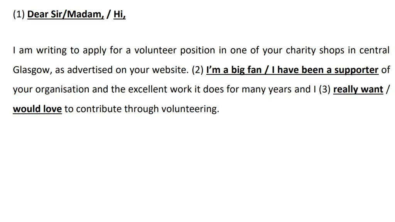395x222 pixels.
Task: Click the "(3)" question number marker
Action: click(x=324, y=89)
